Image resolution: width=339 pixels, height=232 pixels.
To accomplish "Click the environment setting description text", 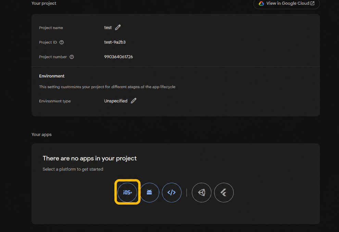I will [x=107, y=87].
